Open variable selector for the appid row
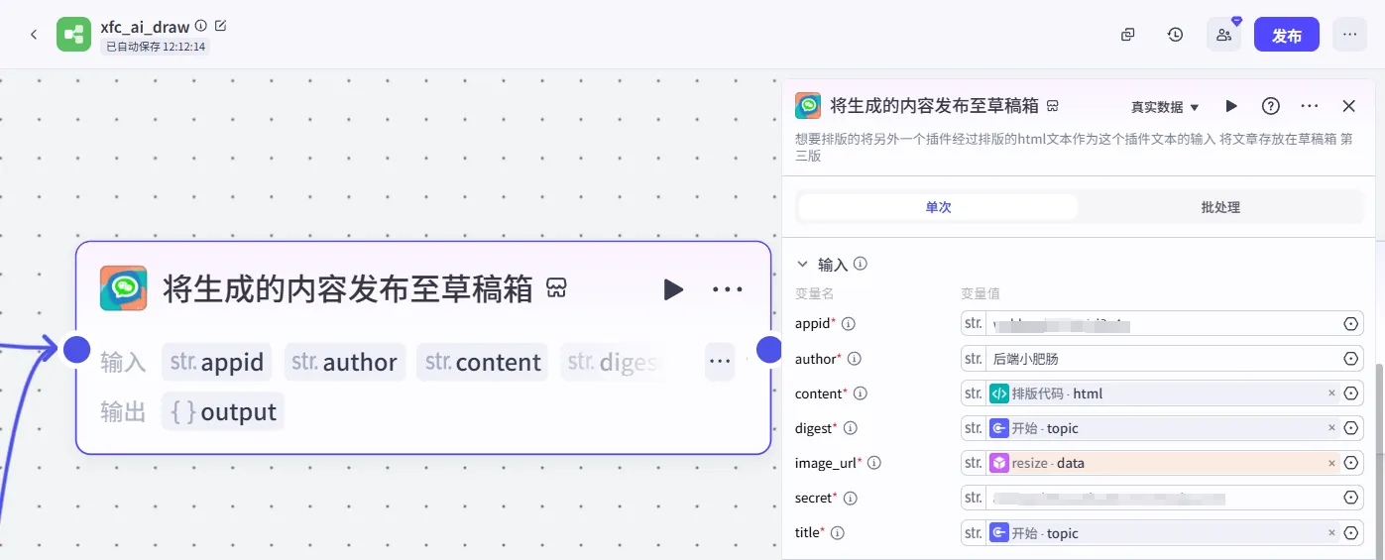 [x=1350, y=324]
